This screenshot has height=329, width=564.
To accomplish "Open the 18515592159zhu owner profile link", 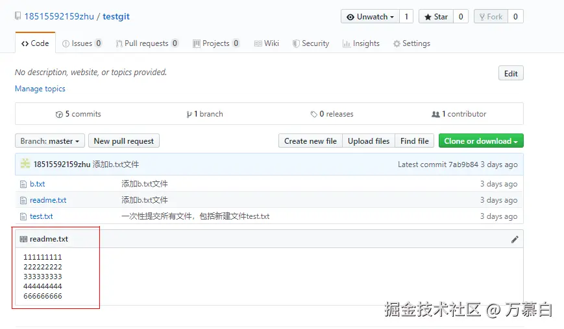I will (x=59, y=16).
